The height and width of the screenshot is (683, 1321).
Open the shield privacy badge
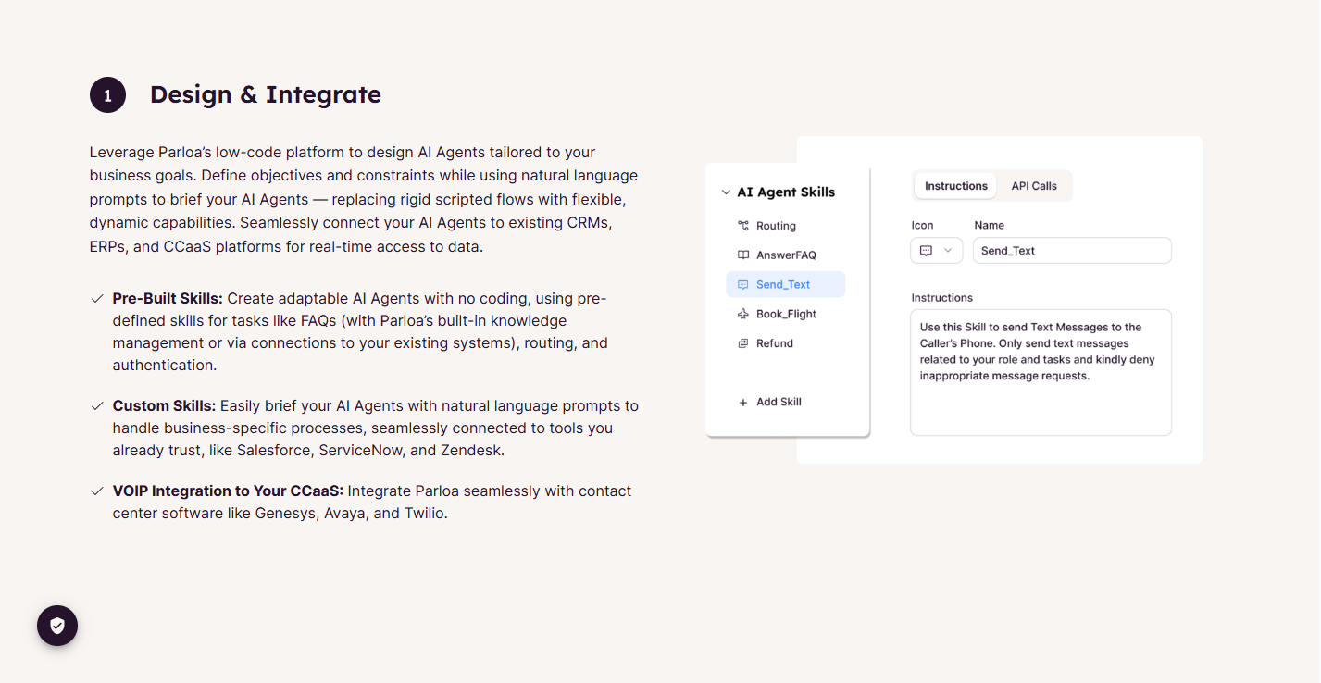point(57,626)
